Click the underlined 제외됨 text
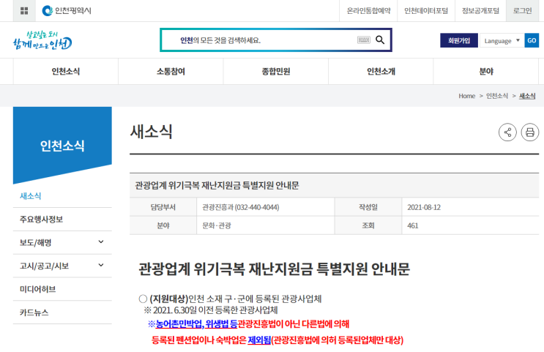The height and width of the screenshot is (352, 544). point(259,340)
